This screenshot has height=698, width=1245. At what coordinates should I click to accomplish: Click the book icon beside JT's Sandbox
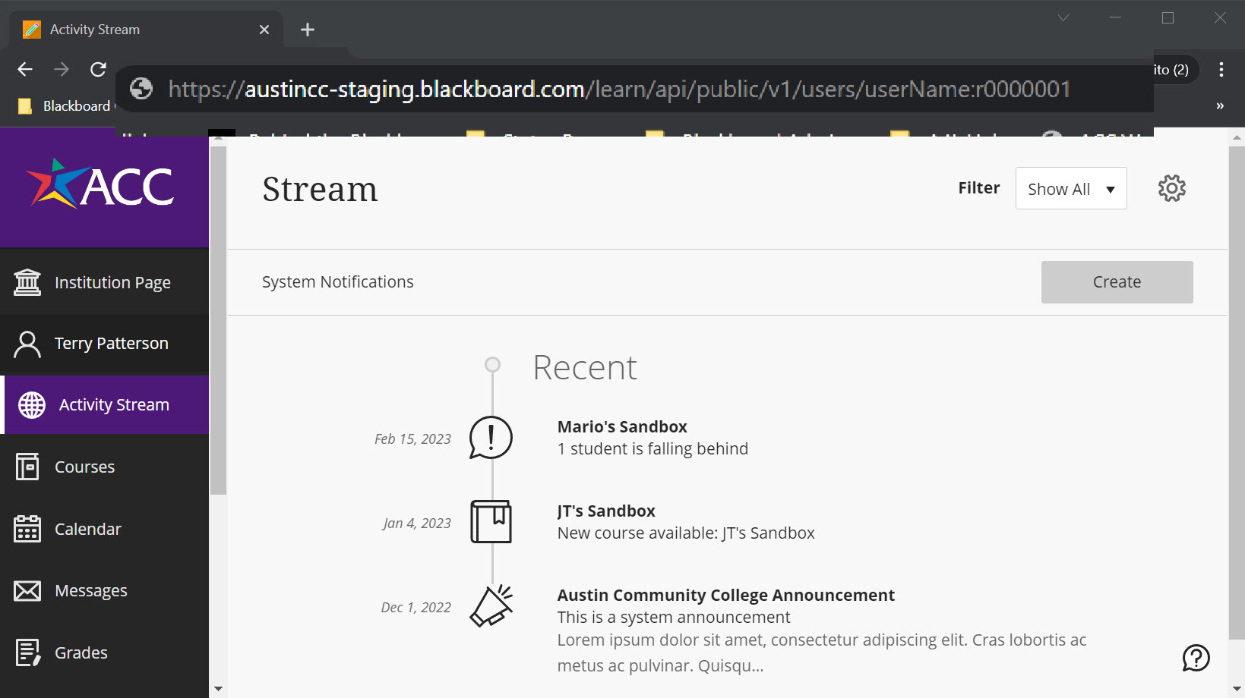491,522
